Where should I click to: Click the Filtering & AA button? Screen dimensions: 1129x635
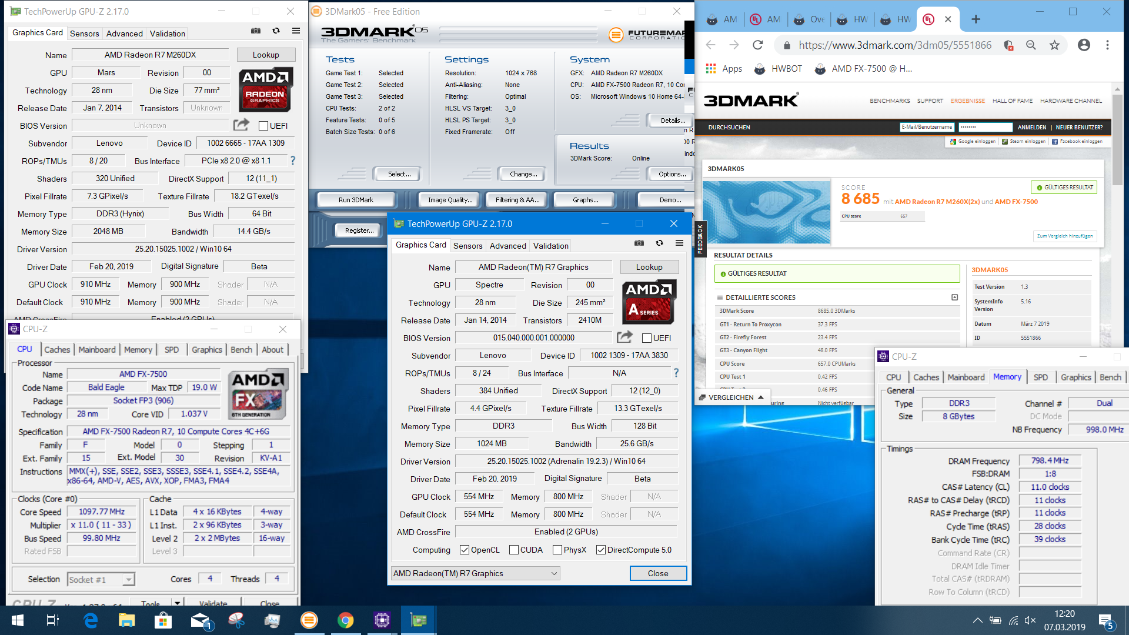pyautogui.click(x=517, y=200)
